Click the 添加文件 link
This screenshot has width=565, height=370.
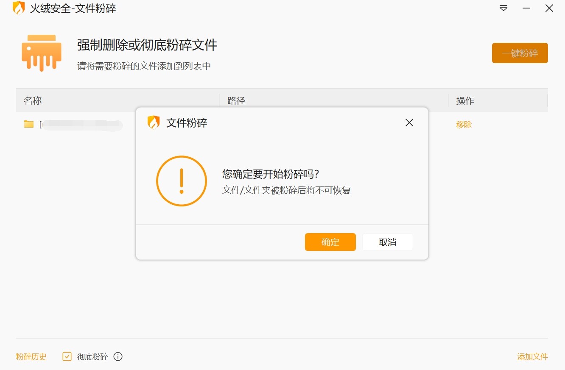532,356
